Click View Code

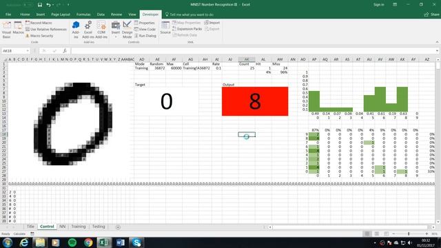point(145,29)
